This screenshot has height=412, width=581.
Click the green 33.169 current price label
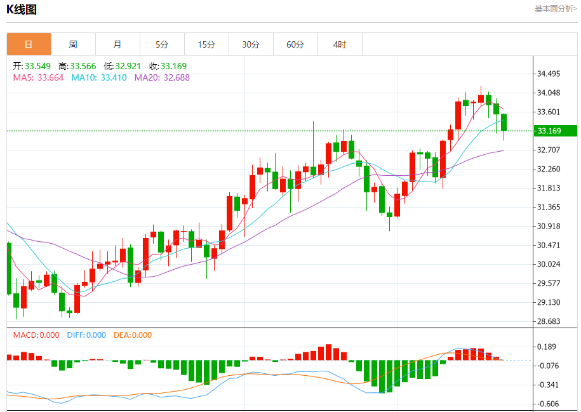pyautogui.click(x=556, y=131)
